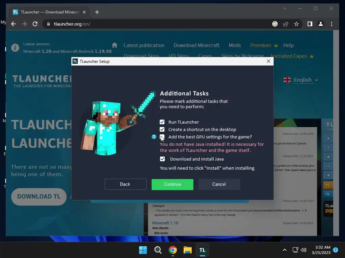Click browser forward arrow
The width and height of the screenshot is (345, 258).
[24, 24]
